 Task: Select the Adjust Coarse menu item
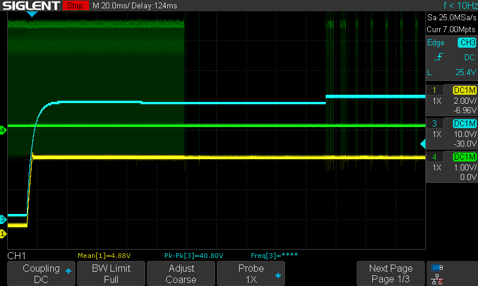tap(180, 273)
